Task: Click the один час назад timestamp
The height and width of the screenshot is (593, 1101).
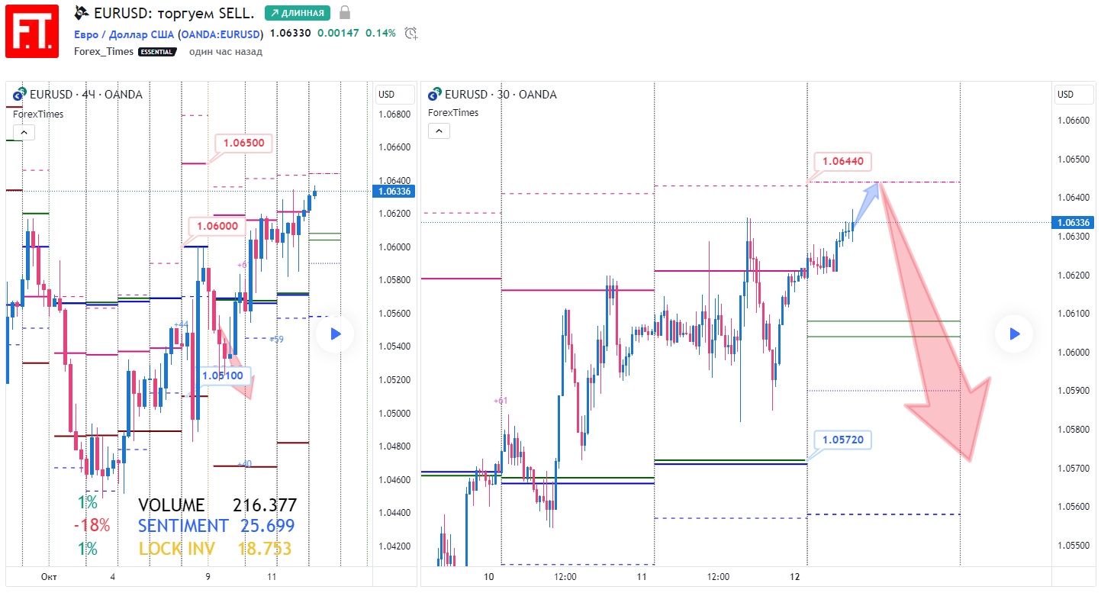Action: point(226,51)
